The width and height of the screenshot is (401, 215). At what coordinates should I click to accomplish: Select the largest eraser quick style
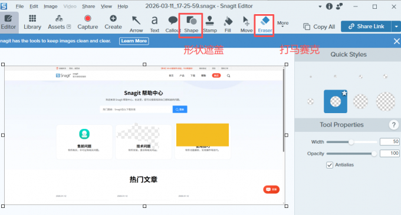[386, 102]
